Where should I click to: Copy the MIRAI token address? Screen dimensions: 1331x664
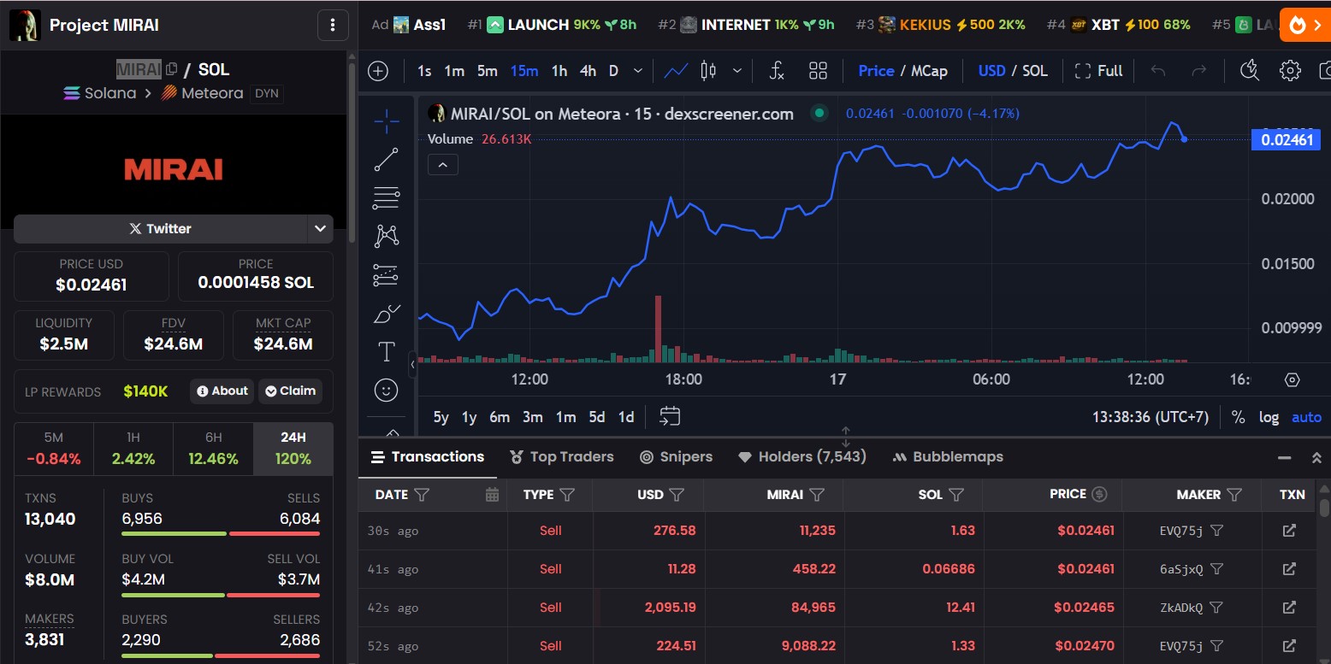172,69
